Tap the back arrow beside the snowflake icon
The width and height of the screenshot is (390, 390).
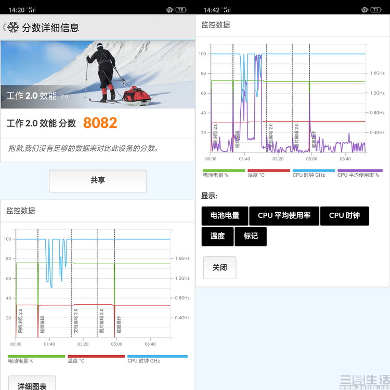pyautogui.click(x=4, y=28)
